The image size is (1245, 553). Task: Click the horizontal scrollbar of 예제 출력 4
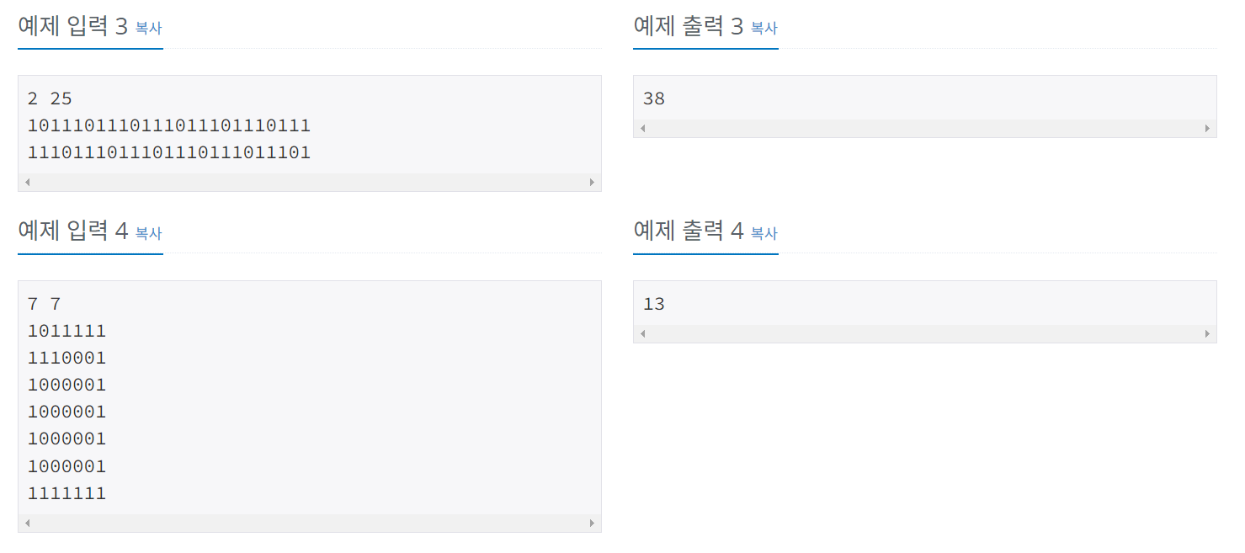[926, 333]
